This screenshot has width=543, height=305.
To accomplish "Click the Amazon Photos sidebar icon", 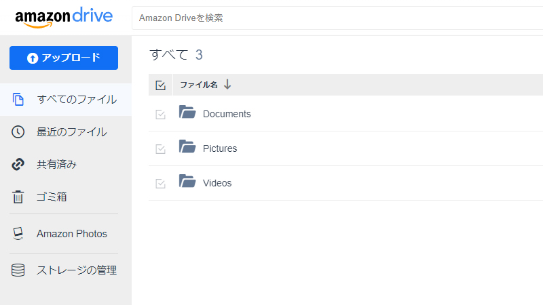I will [x=18, y=234].
